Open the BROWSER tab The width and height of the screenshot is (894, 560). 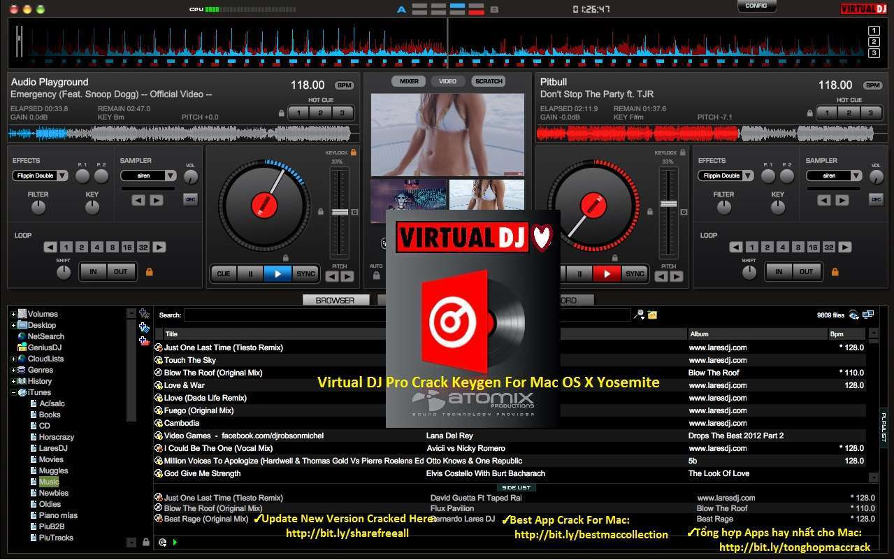pyautogui.click(x=336, y=300)
